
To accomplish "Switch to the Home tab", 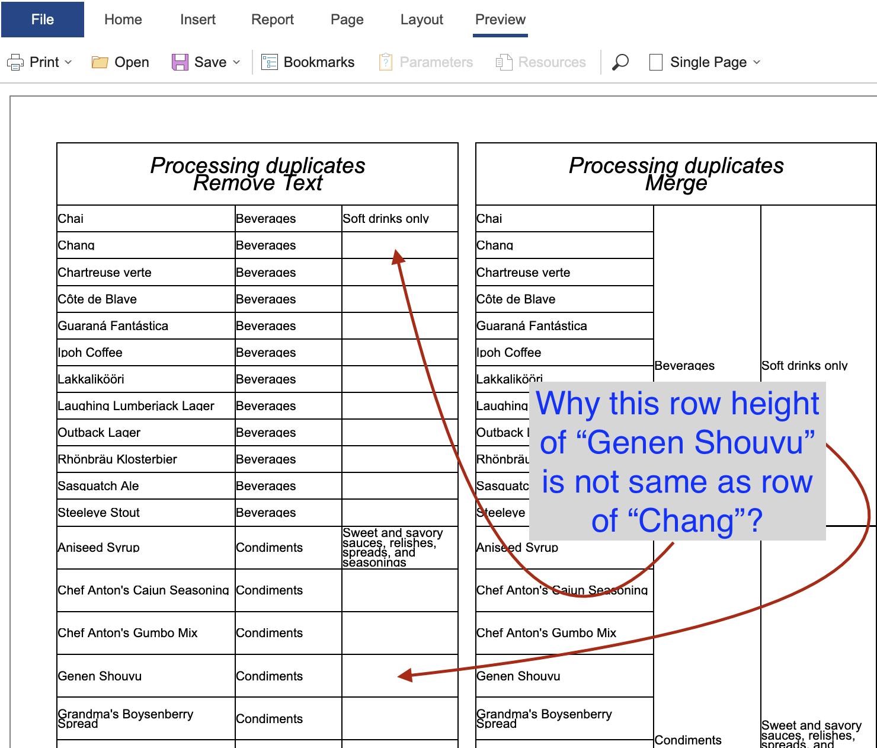I will pos(123,20).
